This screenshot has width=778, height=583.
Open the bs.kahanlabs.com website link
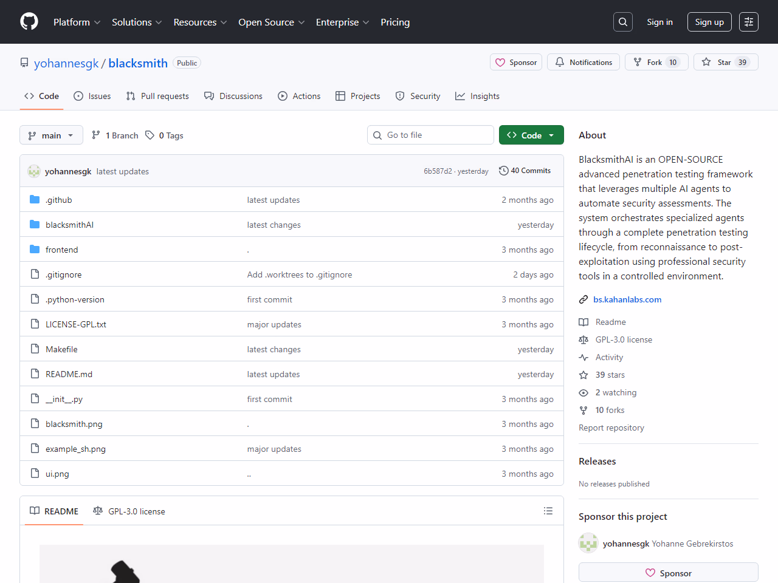(x=627, y=299)
